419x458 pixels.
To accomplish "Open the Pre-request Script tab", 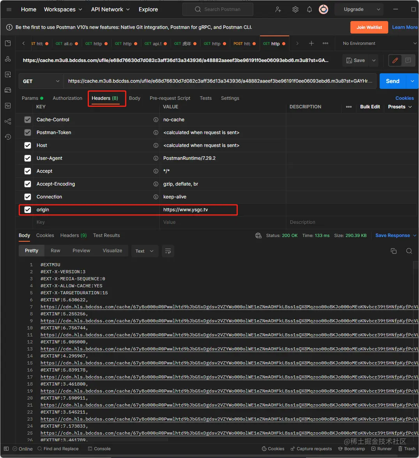I will point(170,98).
